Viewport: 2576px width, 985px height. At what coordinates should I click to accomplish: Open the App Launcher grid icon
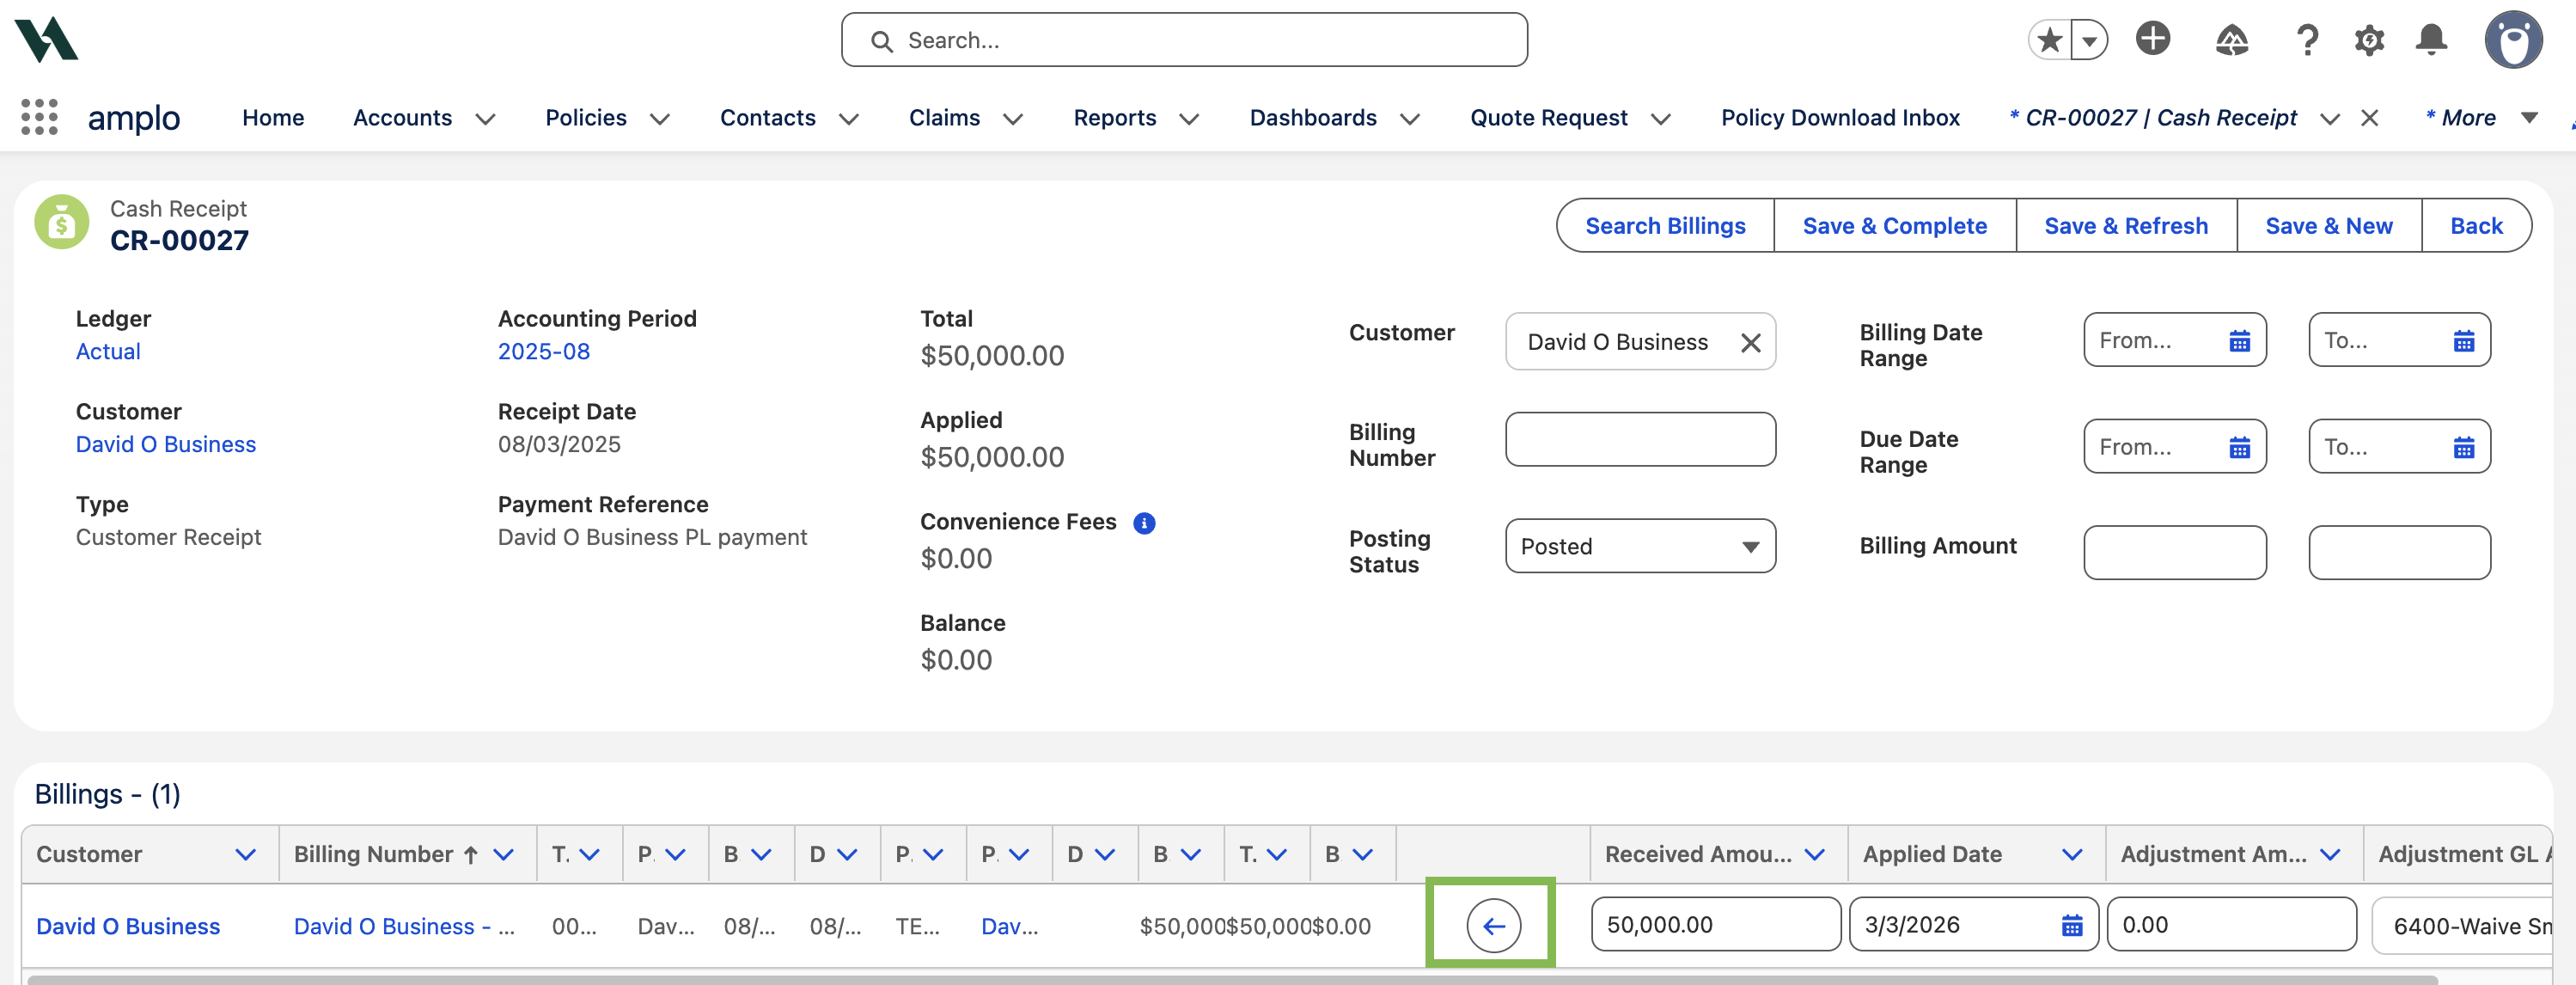point(40,117)
